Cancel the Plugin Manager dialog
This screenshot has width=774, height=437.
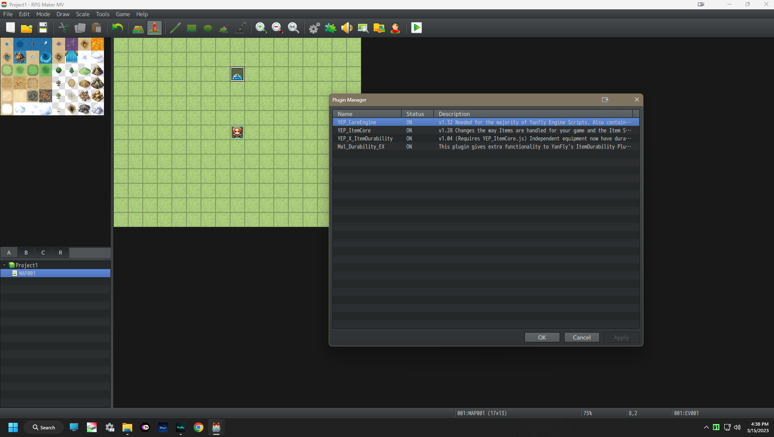point(582,337)
